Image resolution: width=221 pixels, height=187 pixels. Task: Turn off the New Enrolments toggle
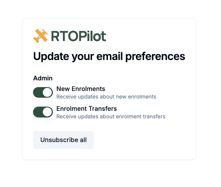[43, 92]
